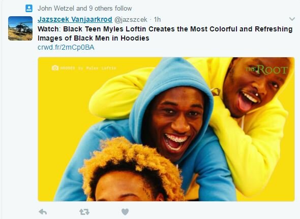Open Jazszcek Vanjaarkrod profile name link
The height and width of the screenshot is (219, 300).
pyautogui.click(x=75, y=19)
